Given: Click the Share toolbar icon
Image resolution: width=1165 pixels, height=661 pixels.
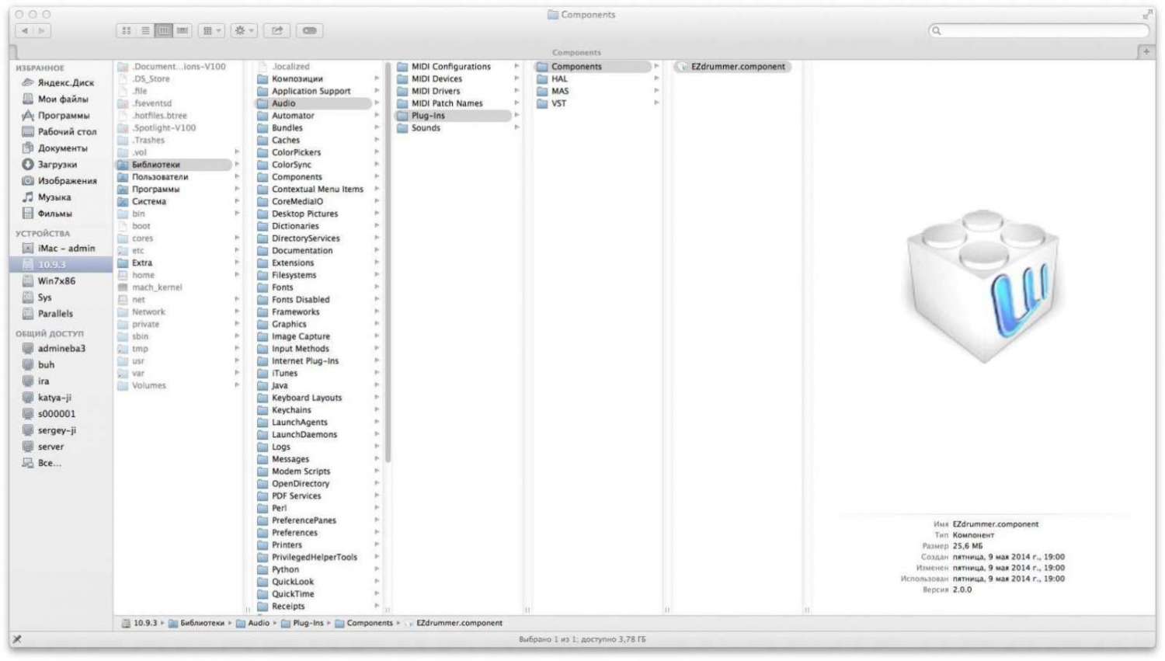Looking at the screenshot, I should (x=277, y=30).
